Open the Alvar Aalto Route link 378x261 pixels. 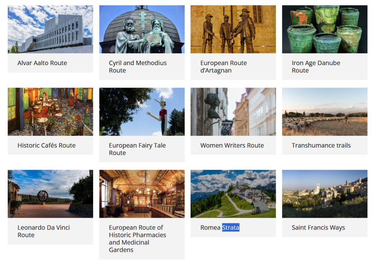42,63
